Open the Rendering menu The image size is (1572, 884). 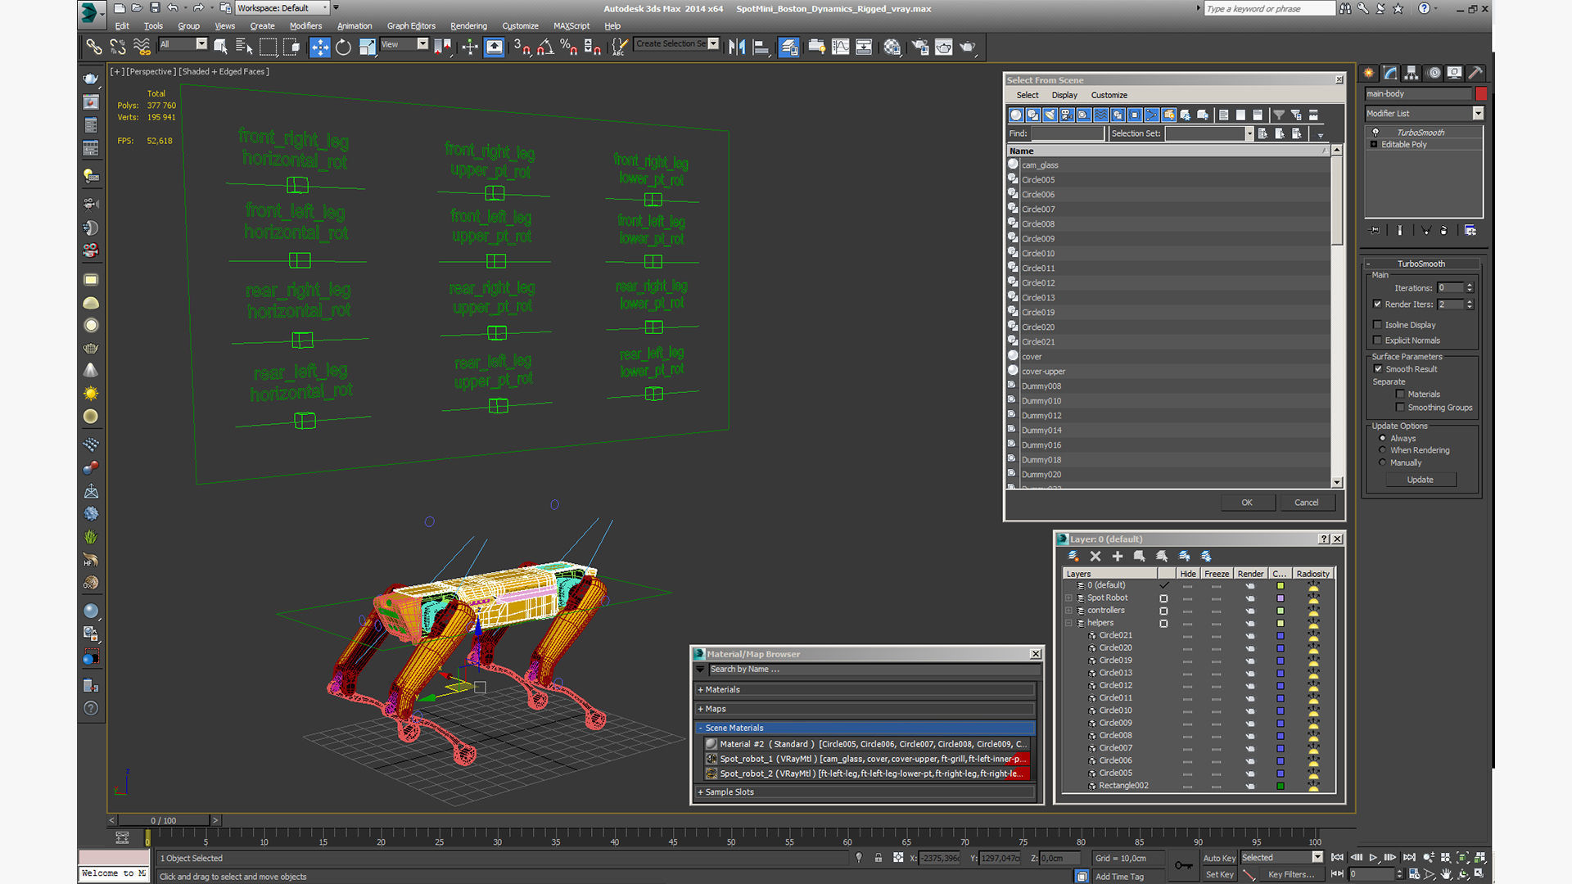click(468, 25)
